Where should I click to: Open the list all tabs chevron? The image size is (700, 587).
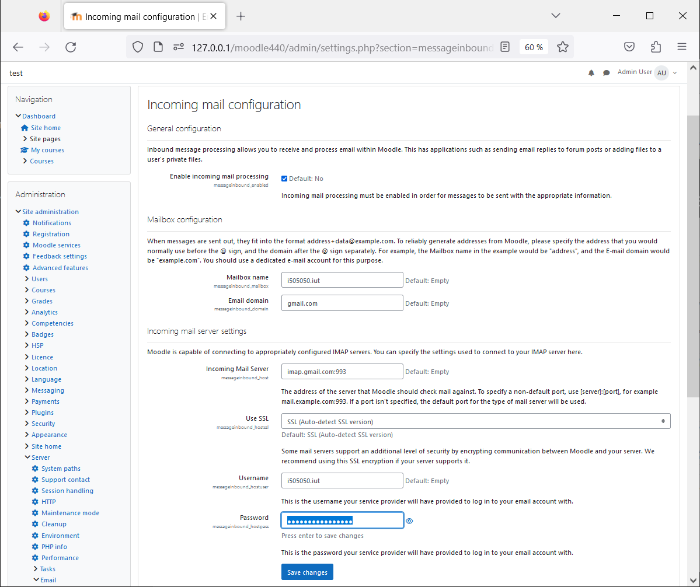(x=555, y=16)
